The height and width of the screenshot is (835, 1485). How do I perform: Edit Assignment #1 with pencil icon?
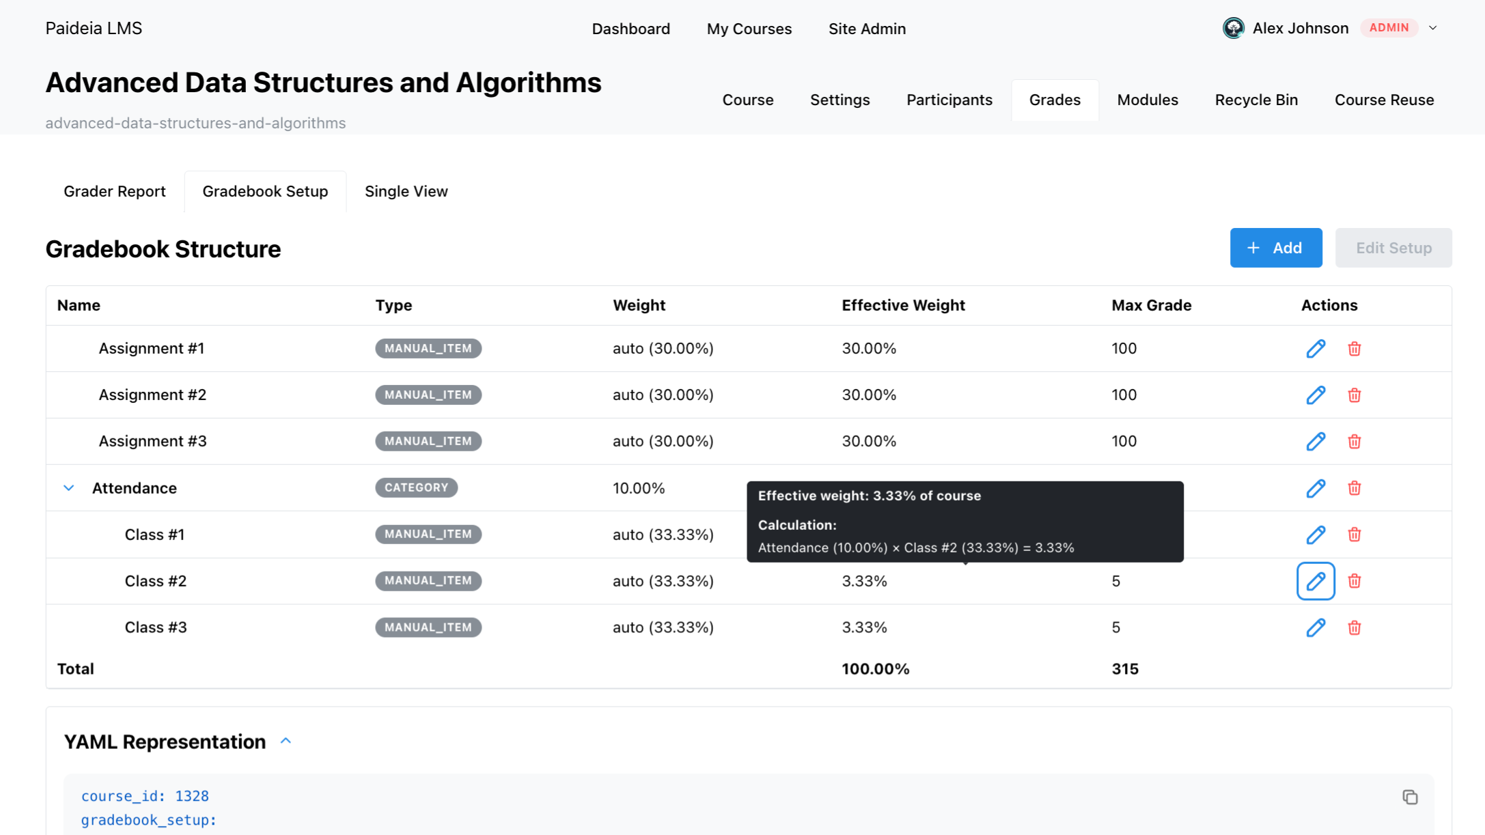(1316, 349)
